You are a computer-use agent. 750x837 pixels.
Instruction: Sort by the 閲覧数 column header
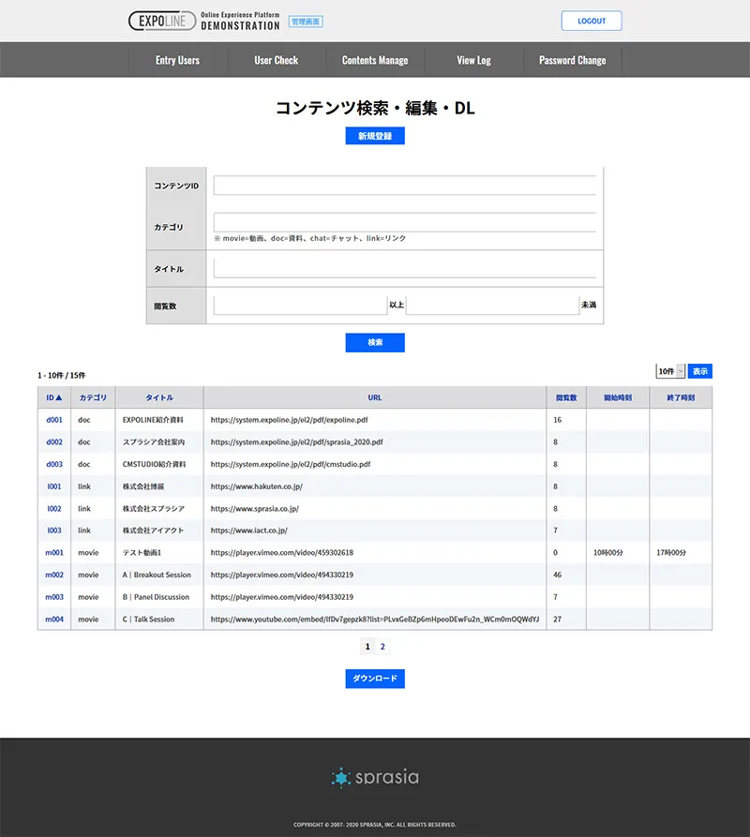pos(566,397)
